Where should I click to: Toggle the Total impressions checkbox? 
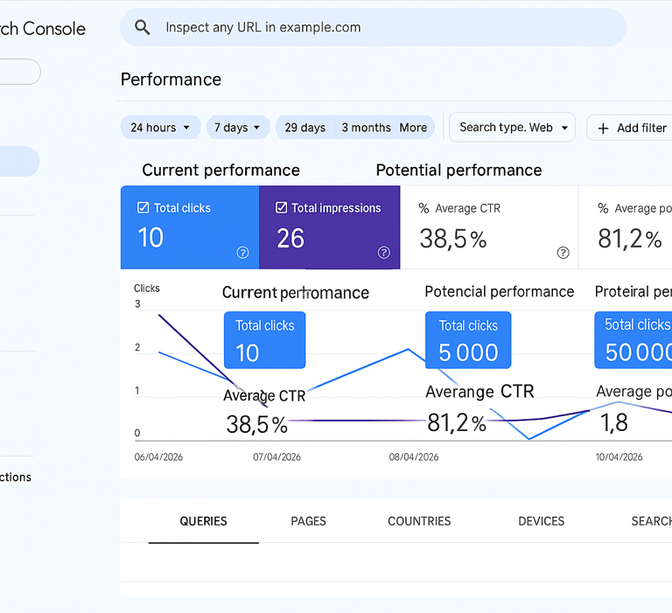[281, 208]
